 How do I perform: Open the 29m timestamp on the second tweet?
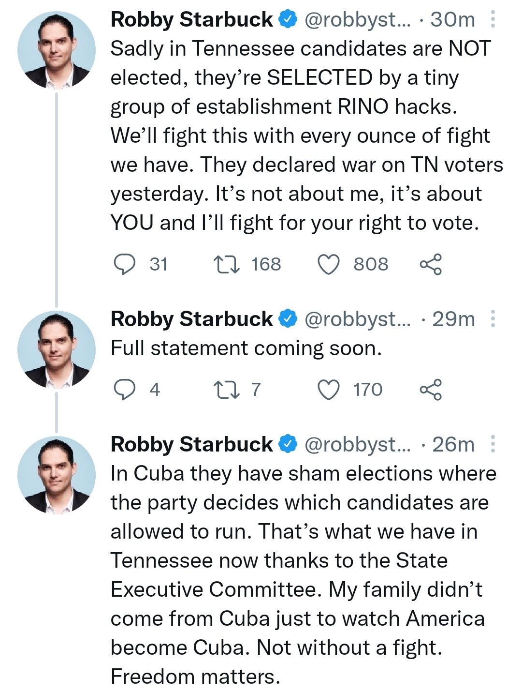coord(453,319)
